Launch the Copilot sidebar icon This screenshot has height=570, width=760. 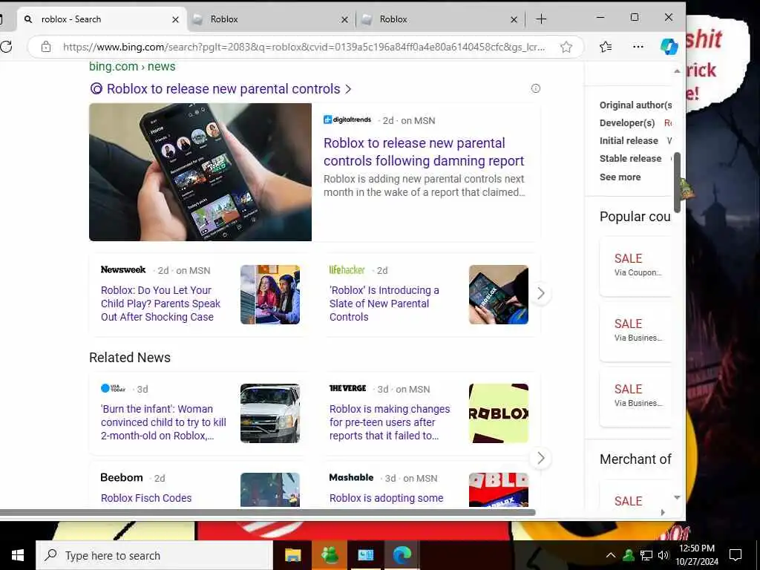669,47
